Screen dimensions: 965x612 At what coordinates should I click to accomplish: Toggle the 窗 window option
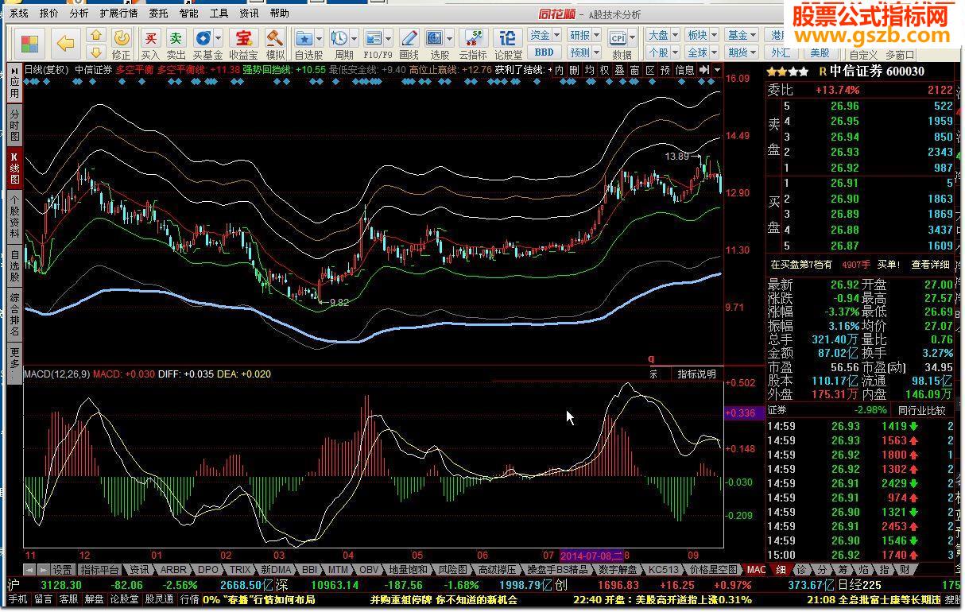[634, 70]
